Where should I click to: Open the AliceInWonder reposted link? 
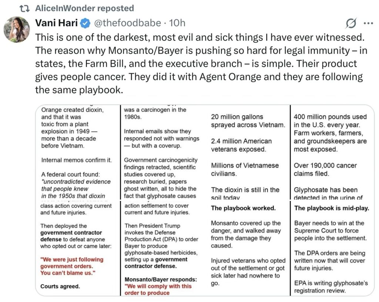pos(85,8)
